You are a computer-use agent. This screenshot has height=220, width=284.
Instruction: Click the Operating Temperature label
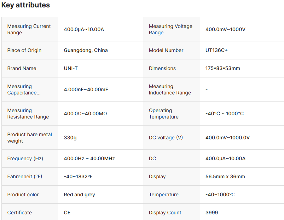164,114
